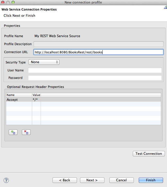Screen dimensions: 167x187
Task: Click Finish to create the profile
Action: (x=151, y=180)
